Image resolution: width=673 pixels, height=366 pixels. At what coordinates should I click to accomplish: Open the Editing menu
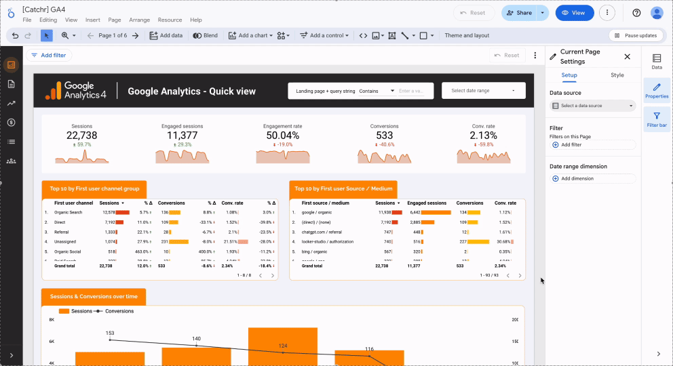48,20
